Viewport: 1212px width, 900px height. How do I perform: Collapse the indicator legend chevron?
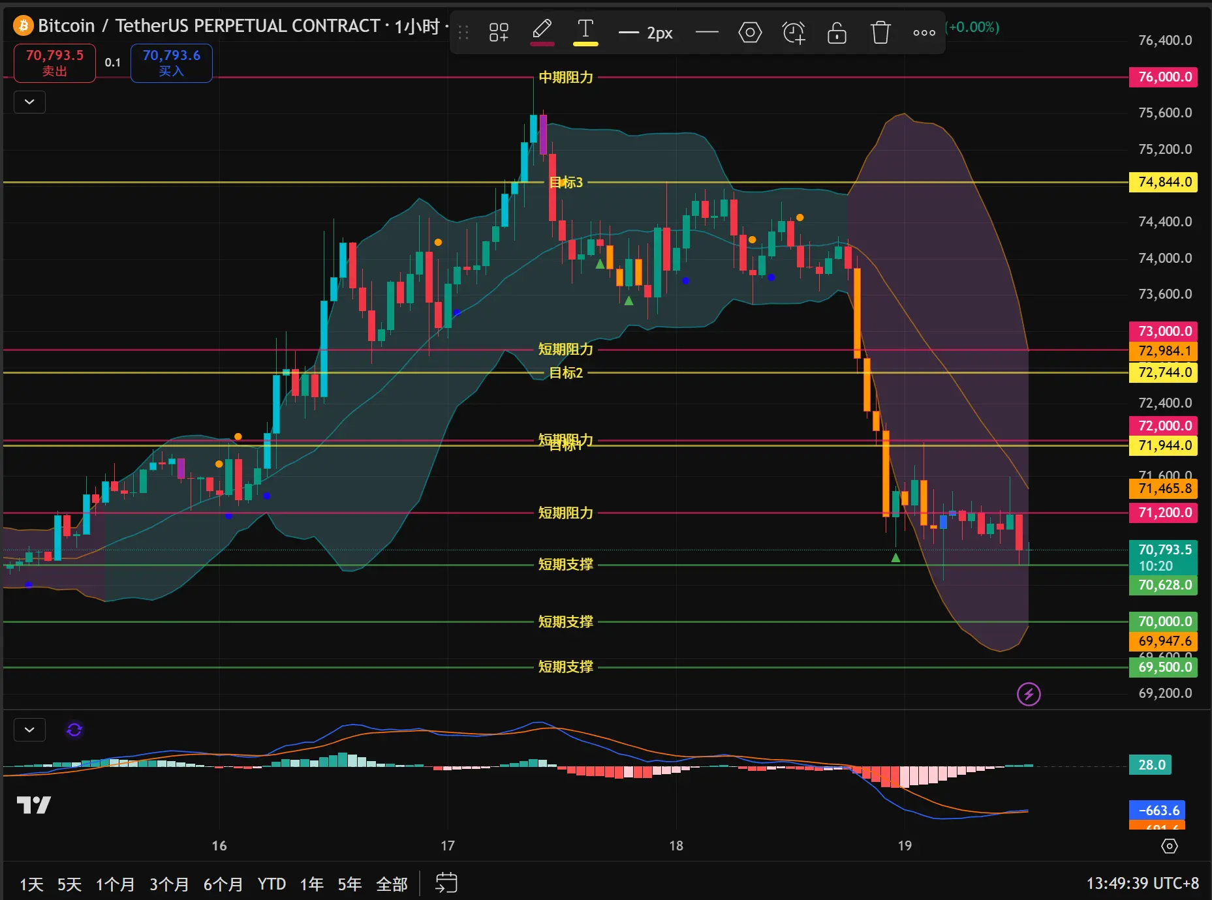tap(29, 102)
